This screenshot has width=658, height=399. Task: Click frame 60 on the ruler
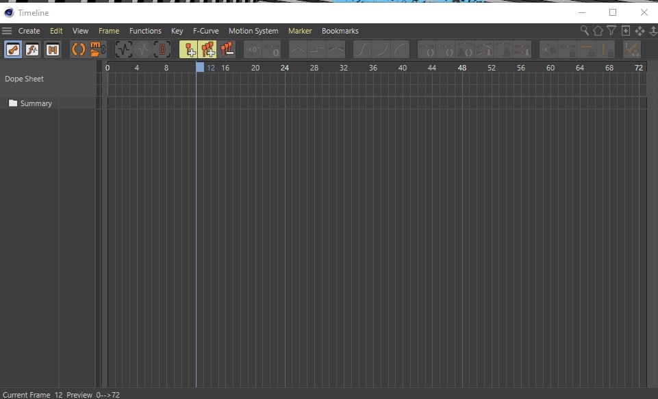550,68
